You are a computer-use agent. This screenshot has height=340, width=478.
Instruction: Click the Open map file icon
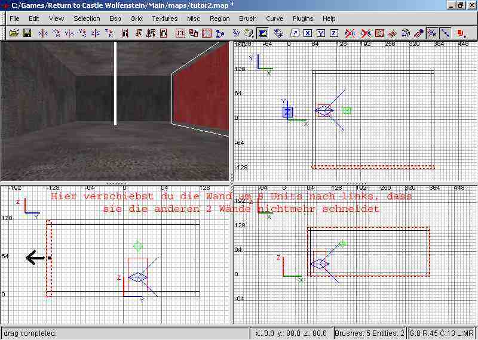point(14,33)
